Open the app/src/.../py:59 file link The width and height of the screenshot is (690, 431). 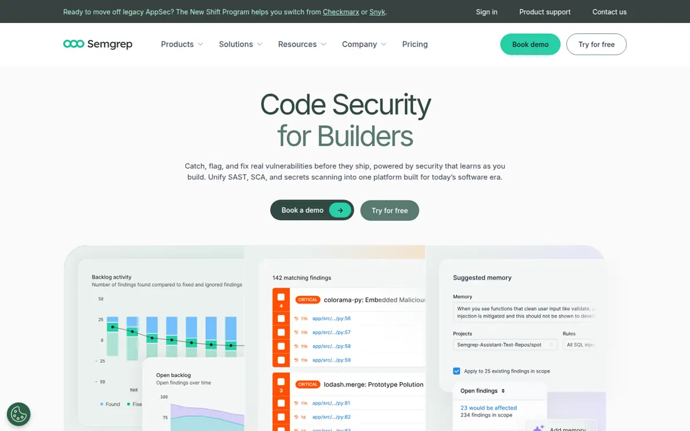point(331,360)
